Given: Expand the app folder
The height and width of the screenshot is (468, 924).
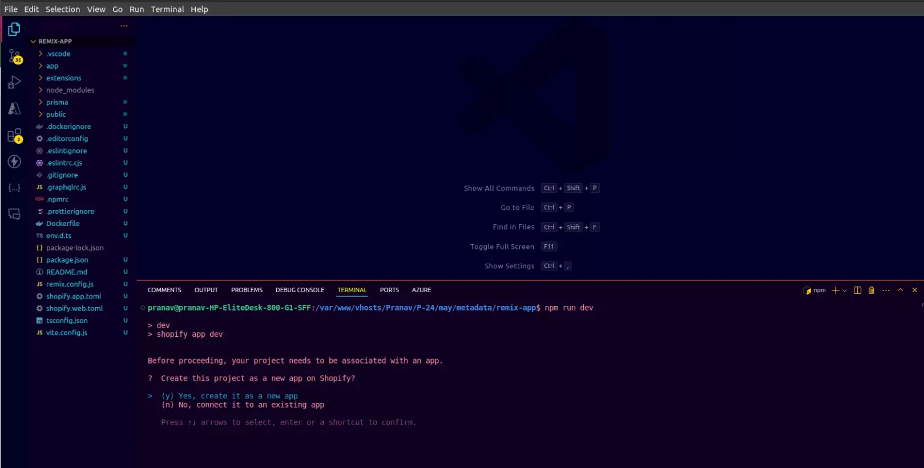Looking at the screenshot, I should 52,66.
